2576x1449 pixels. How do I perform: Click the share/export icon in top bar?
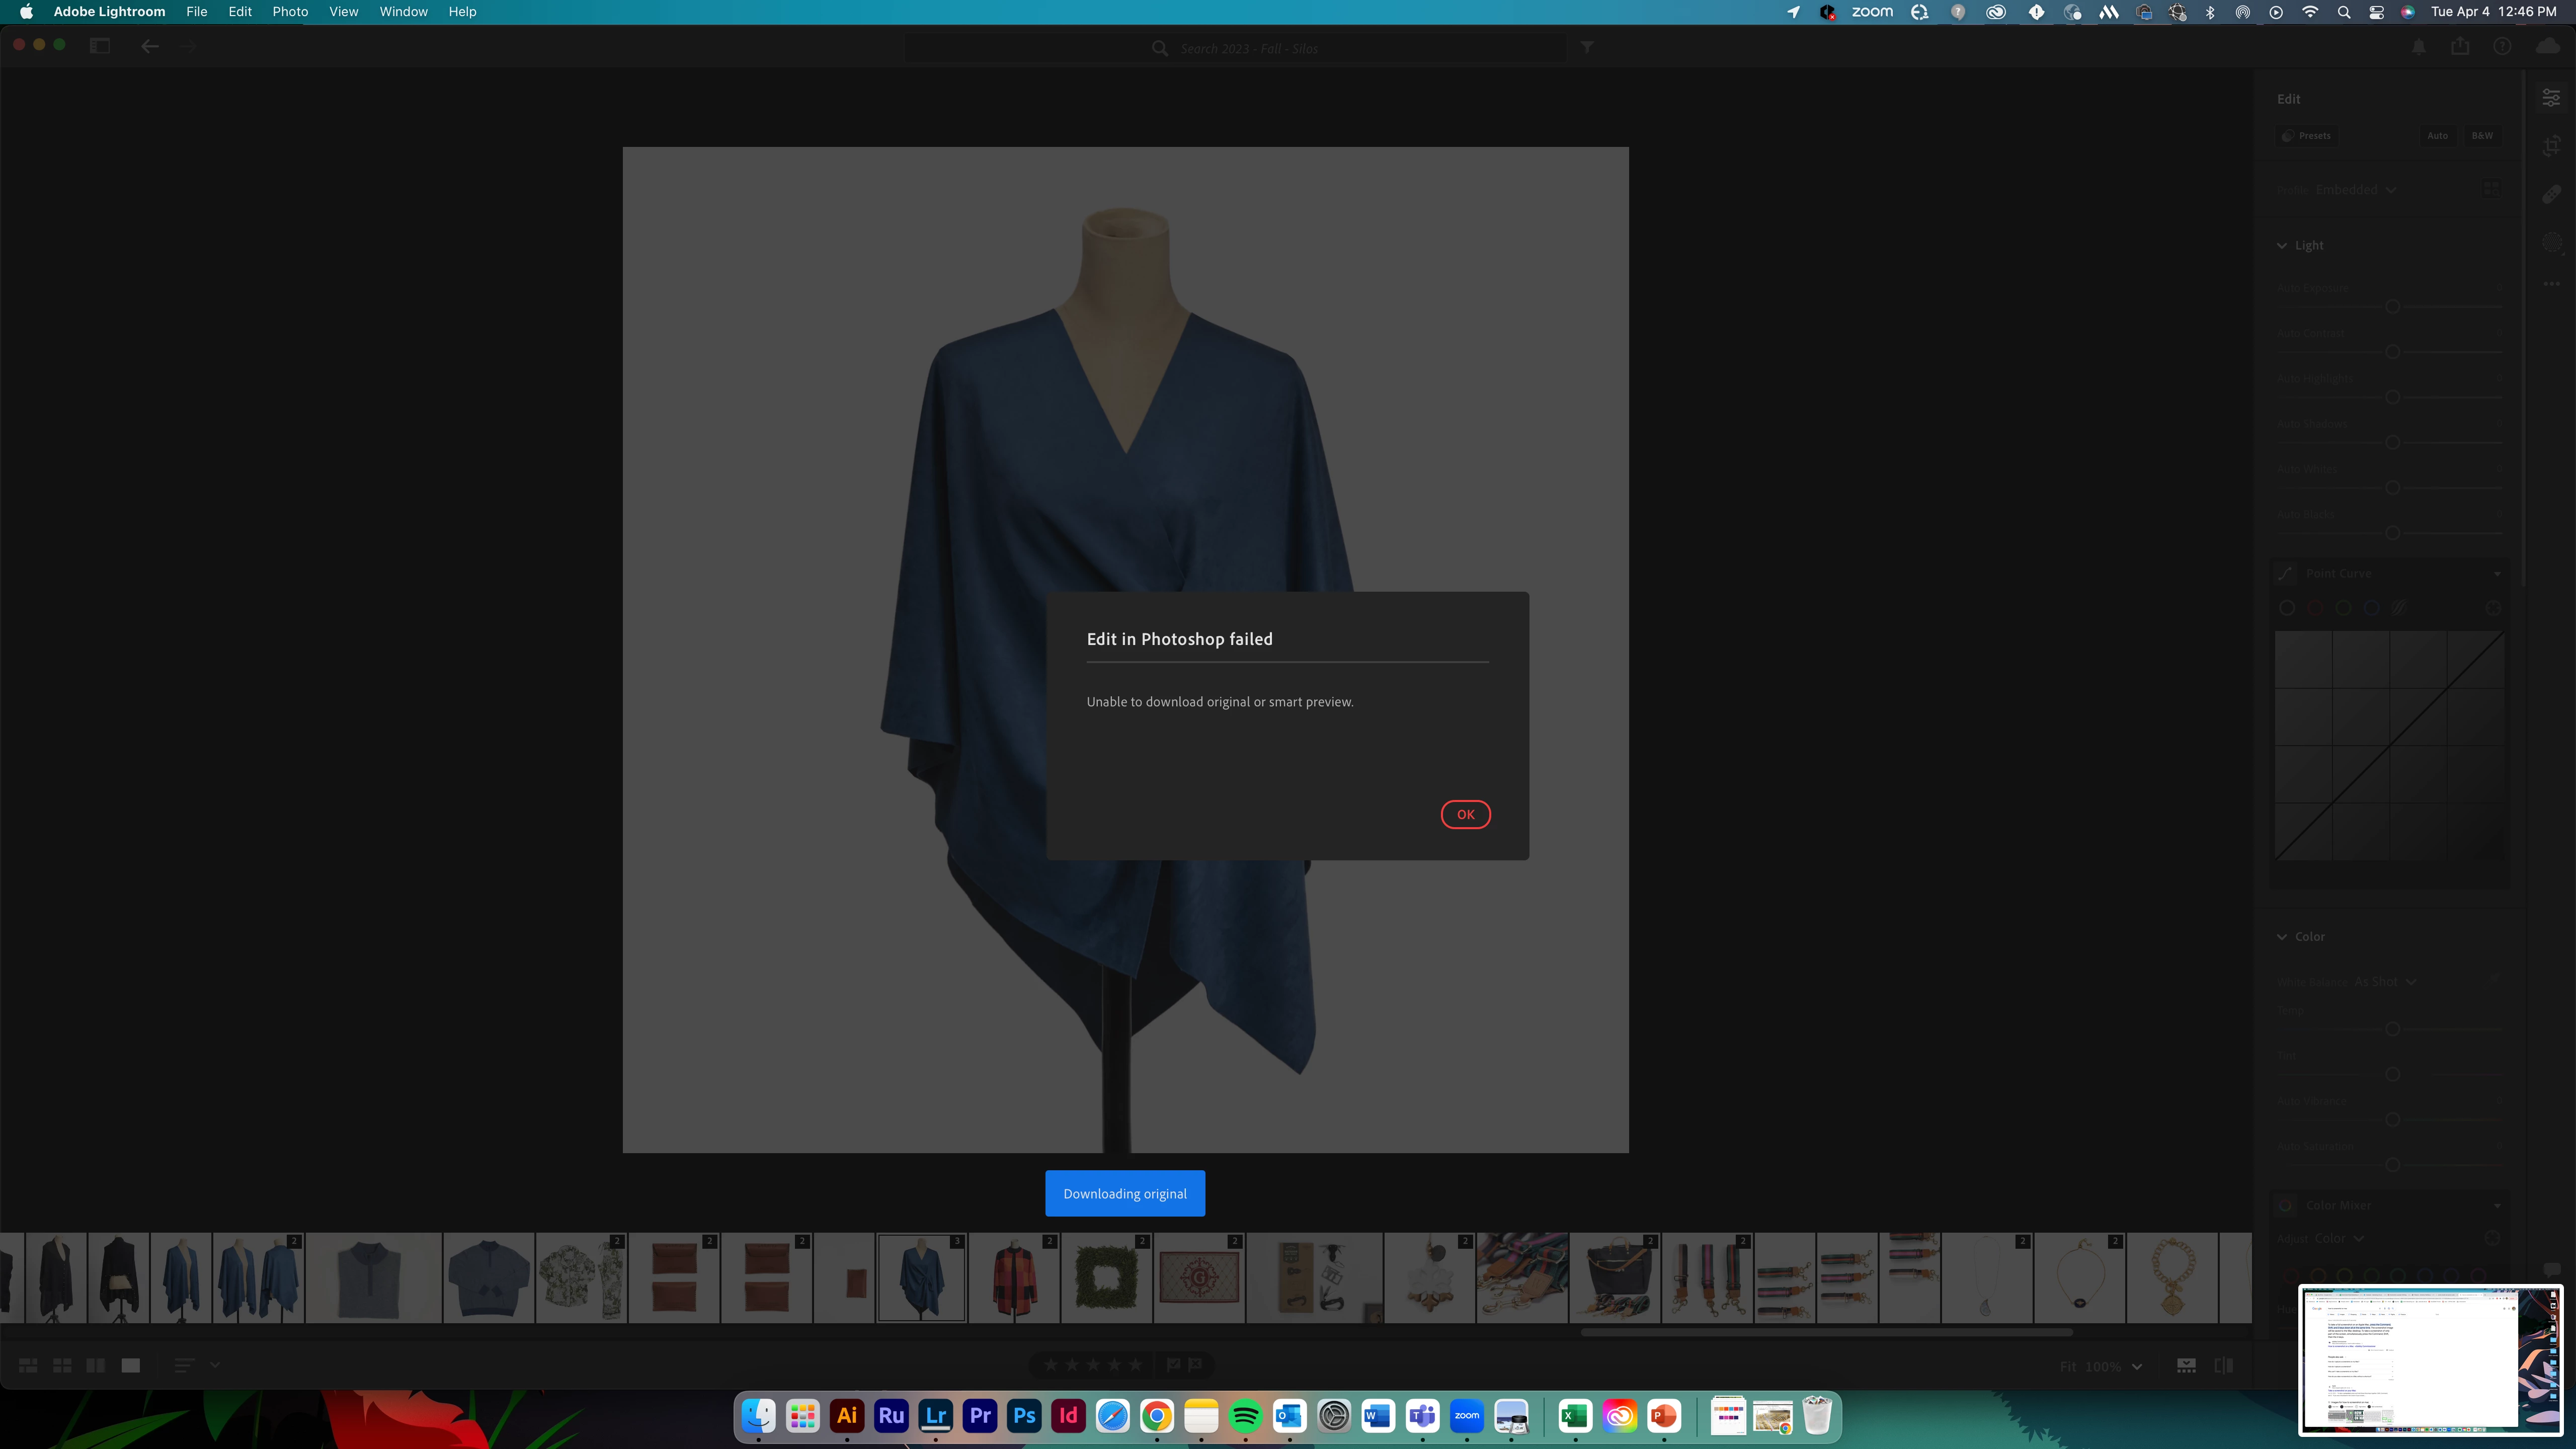(2460, 47)
